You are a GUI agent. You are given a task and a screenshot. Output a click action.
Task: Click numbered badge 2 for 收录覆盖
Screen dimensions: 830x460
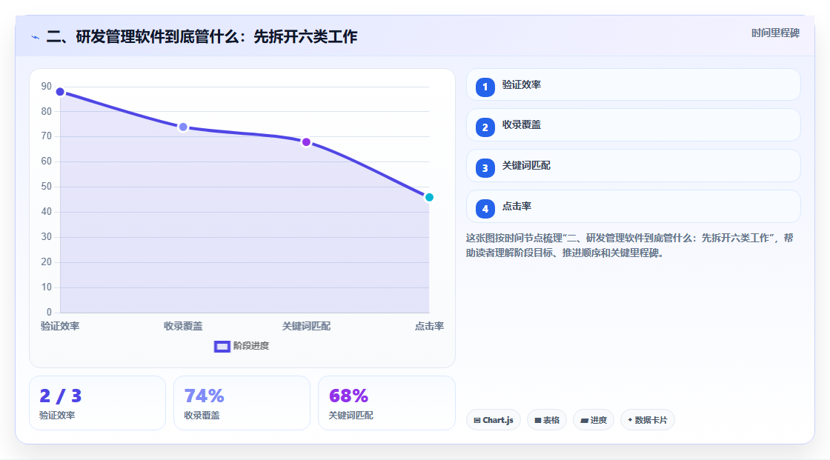click(x=485, y=127)
